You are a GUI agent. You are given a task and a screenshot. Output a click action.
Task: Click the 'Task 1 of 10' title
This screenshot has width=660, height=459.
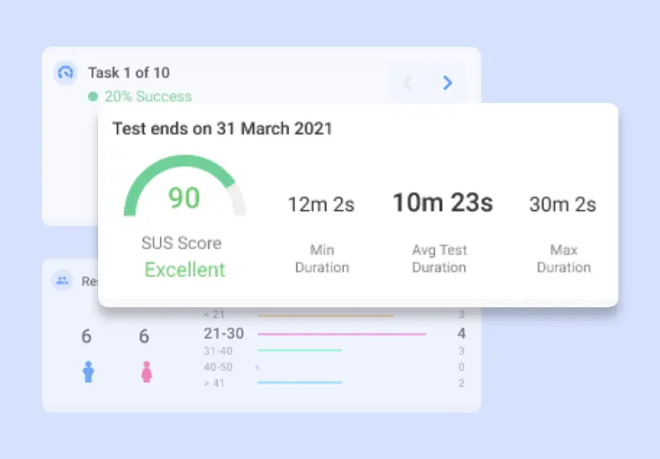point(128,73)
